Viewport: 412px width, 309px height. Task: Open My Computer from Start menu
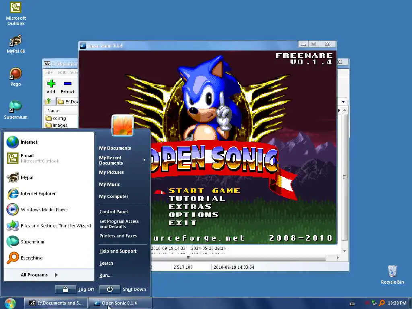pos(114,196)
